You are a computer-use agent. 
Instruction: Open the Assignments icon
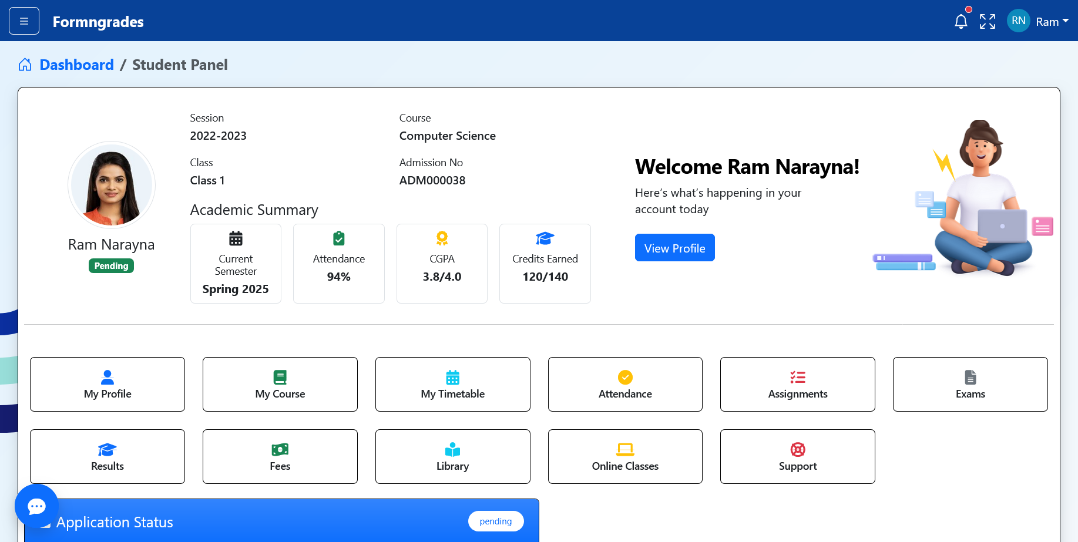[x=797, y=378]
